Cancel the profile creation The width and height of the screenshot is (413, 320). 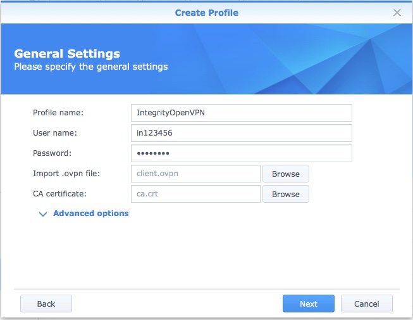[x=366, y=304]
